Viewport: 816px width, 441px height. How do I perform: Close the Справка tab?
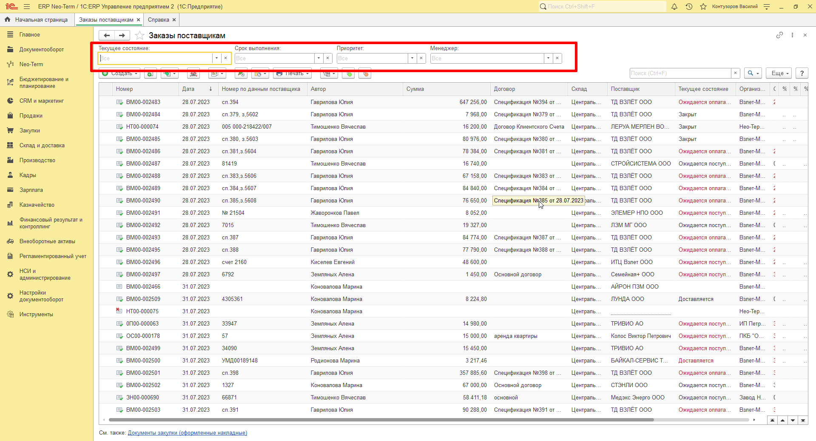[x=174, y=20]
